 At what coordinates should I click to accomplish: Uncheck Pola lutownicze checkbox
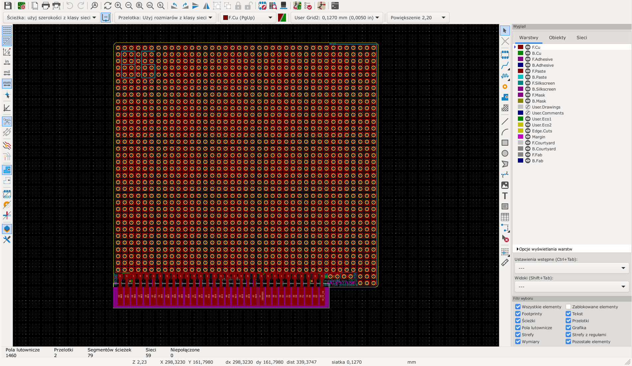pyautogui.click(x=518, y=328)
